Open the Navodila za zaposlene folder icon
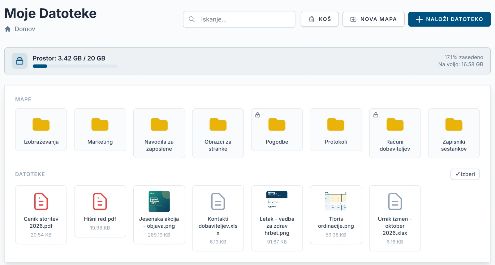Image resolution: width=495 pixels, height=265 pixels. coord(159,124)
